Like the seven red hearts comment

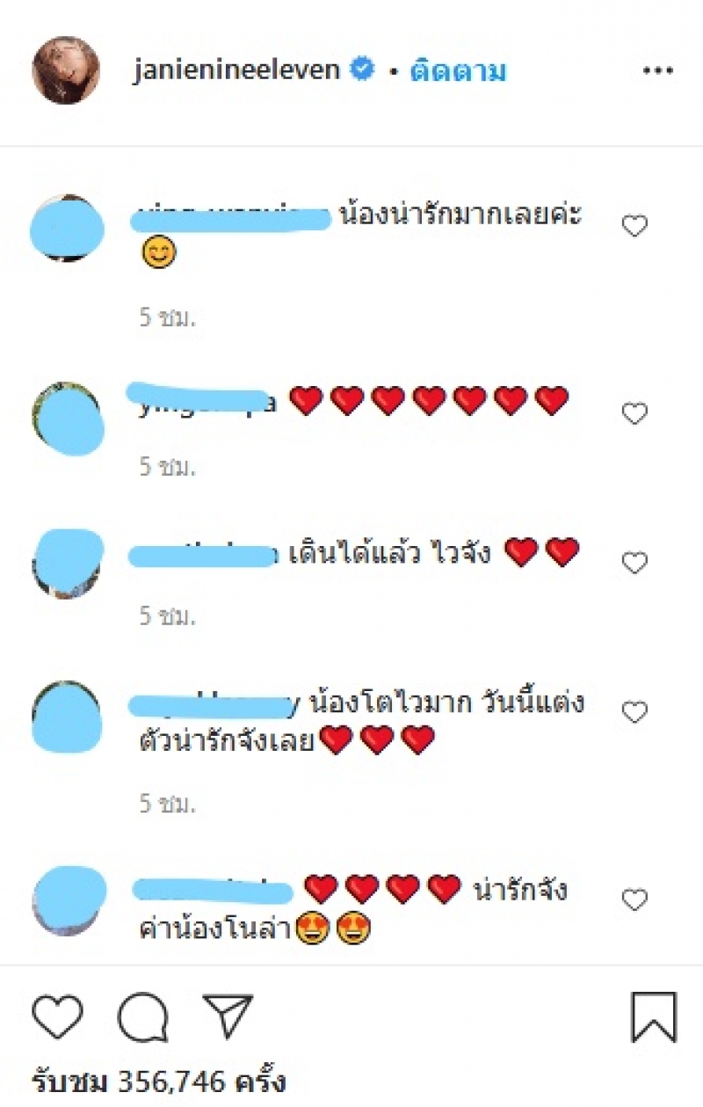[634, 413]
